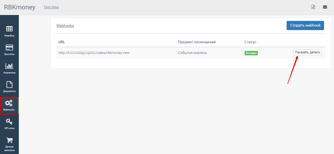The image size is (334, 154).
Task: Click the Предмет оповещений column header
Action: (x=197, y=42)
